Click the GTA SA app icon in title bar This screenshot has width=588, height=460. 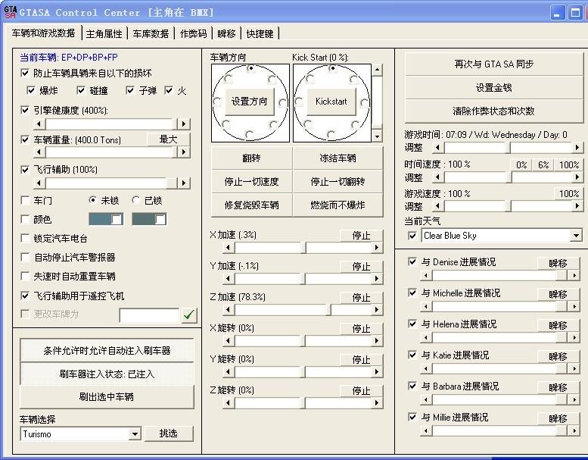click(10, 11)
